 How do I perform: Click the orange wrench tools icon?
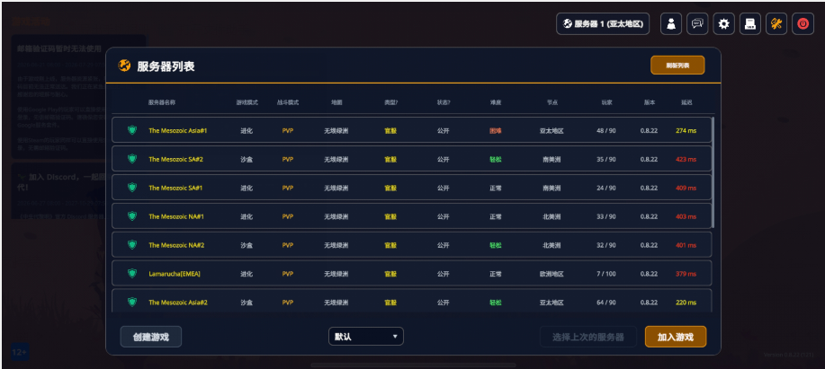776,23
